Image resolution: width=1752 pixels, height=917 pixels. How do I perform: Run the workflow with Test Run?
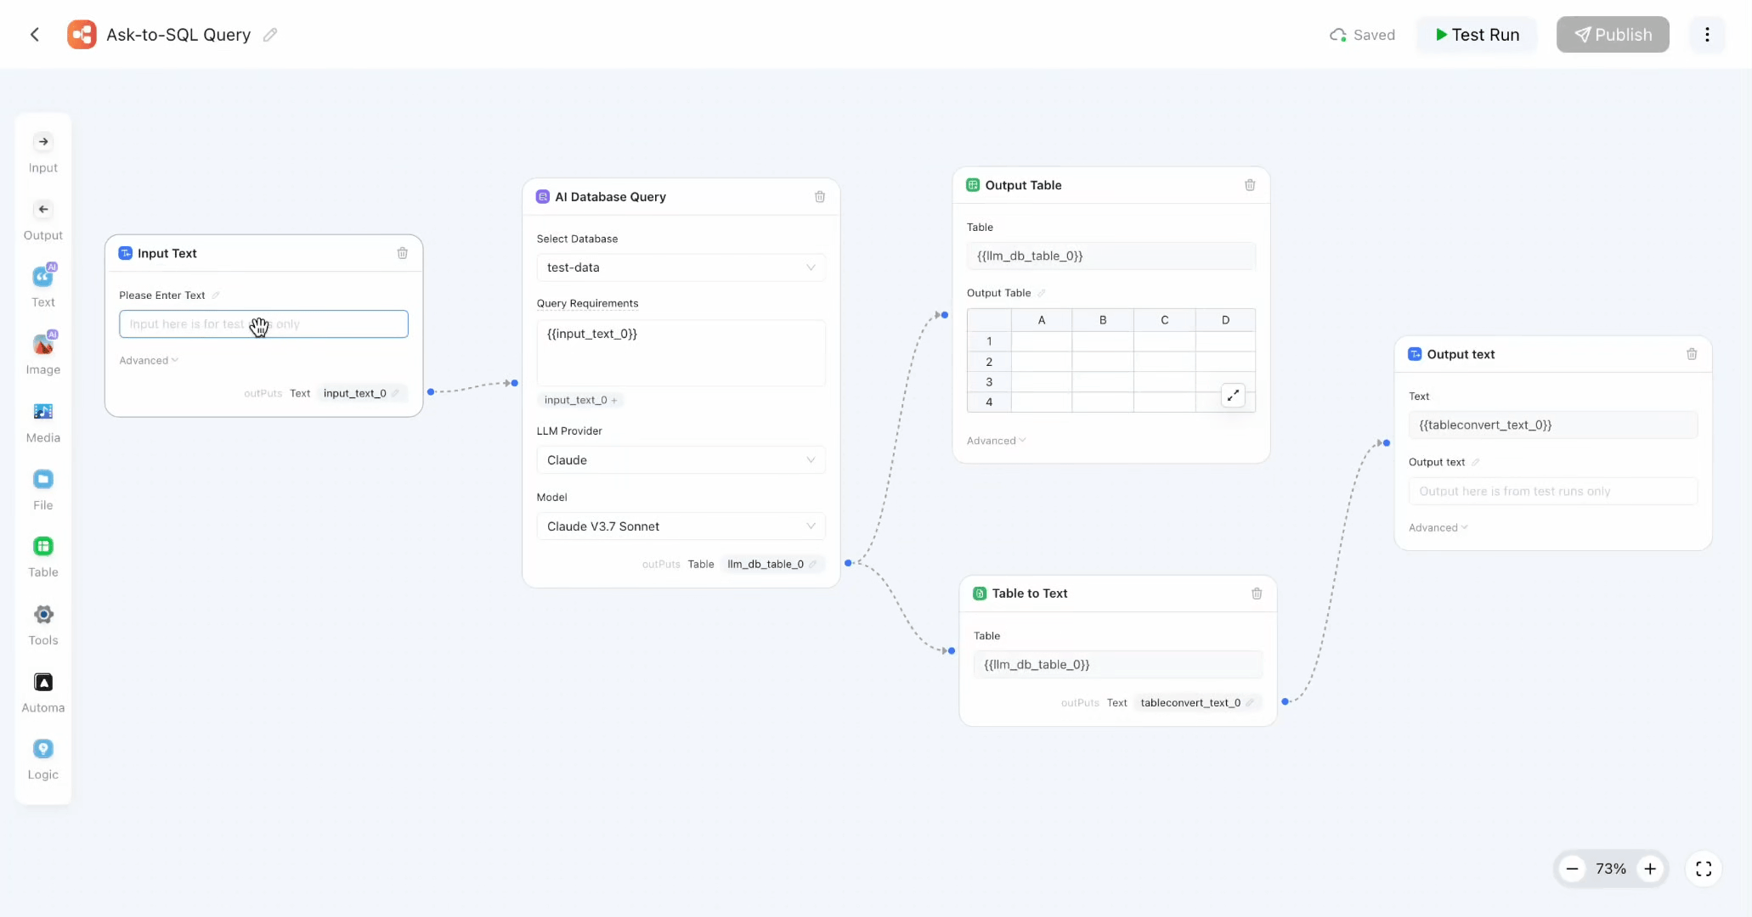(1476, 34)
